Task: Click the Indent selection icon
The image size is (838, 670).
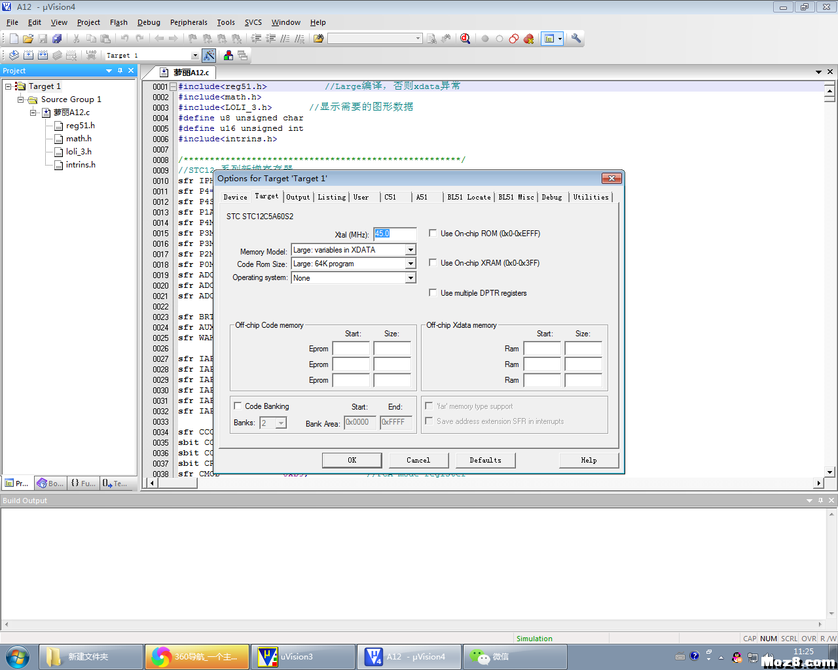Action: click(x=256, y=39)
